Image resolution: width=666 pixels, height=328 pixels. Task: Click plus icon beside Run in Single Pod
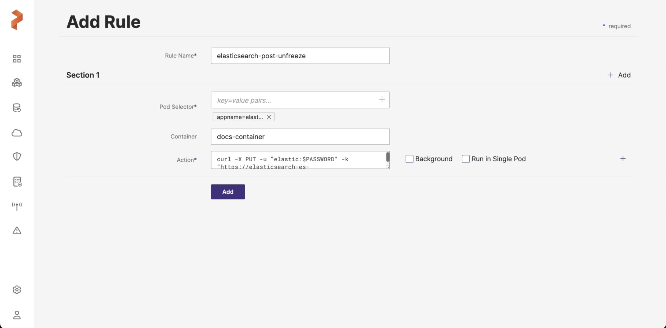tap(623, 159)
